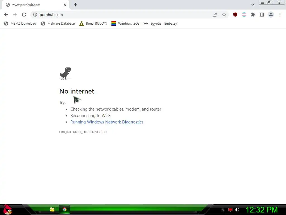Click the forward navigation arrow
Screen dimensions: 286x215
tap(15, 15)
